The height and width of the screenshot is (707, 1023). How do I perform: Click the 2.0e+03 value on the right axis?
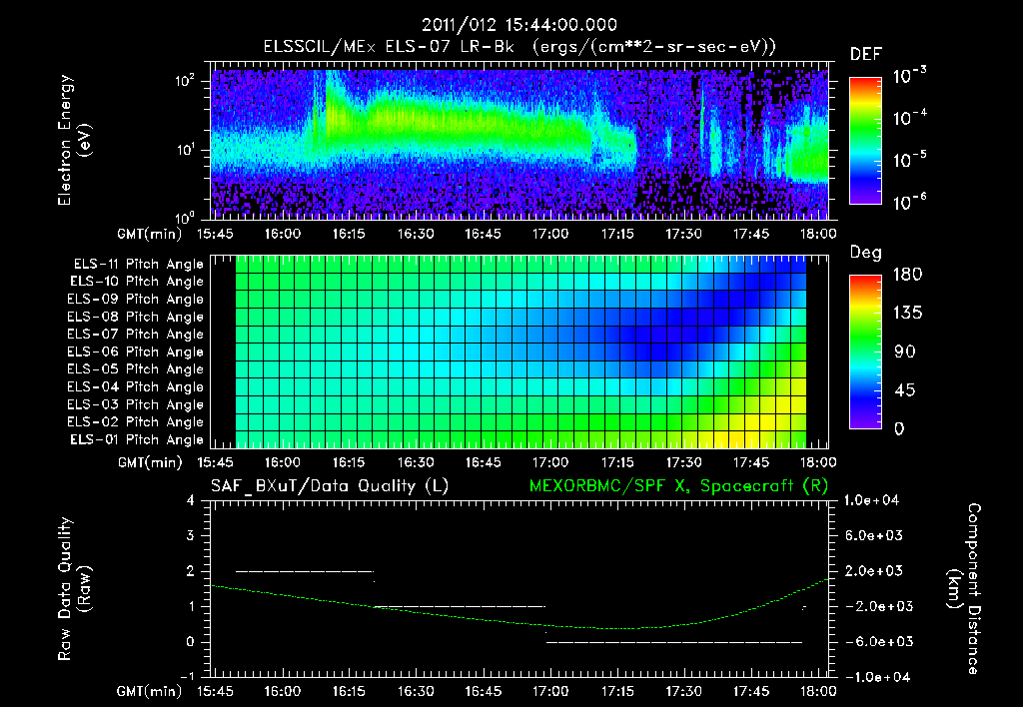[x=873, y=571]
